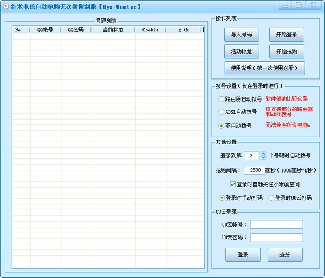Image resolution: width=325 pixels, height=278 pixels.
Task: Open 活动地址
Action: [x=242, y=51]
